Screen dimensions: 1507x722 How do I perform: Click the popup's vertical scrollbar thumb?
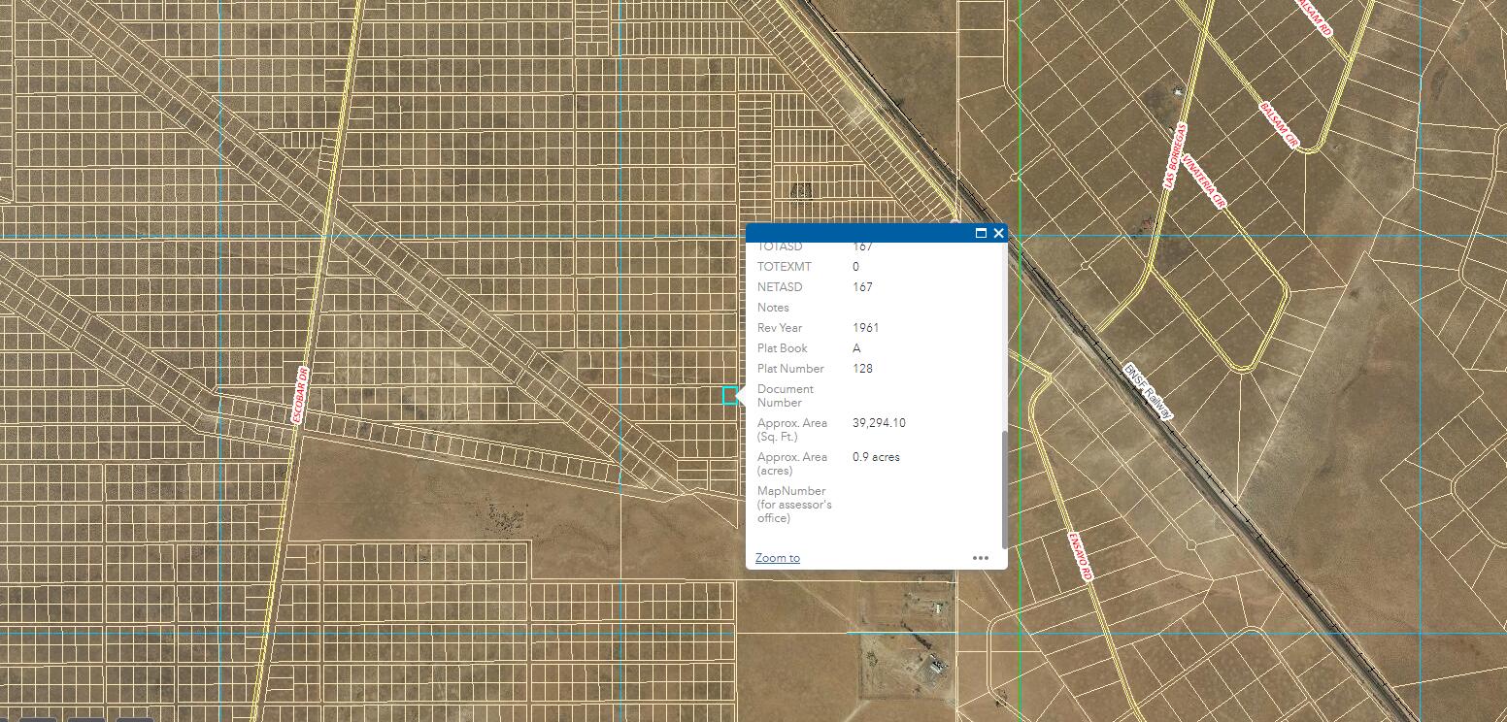click(x=1004, y=489)
